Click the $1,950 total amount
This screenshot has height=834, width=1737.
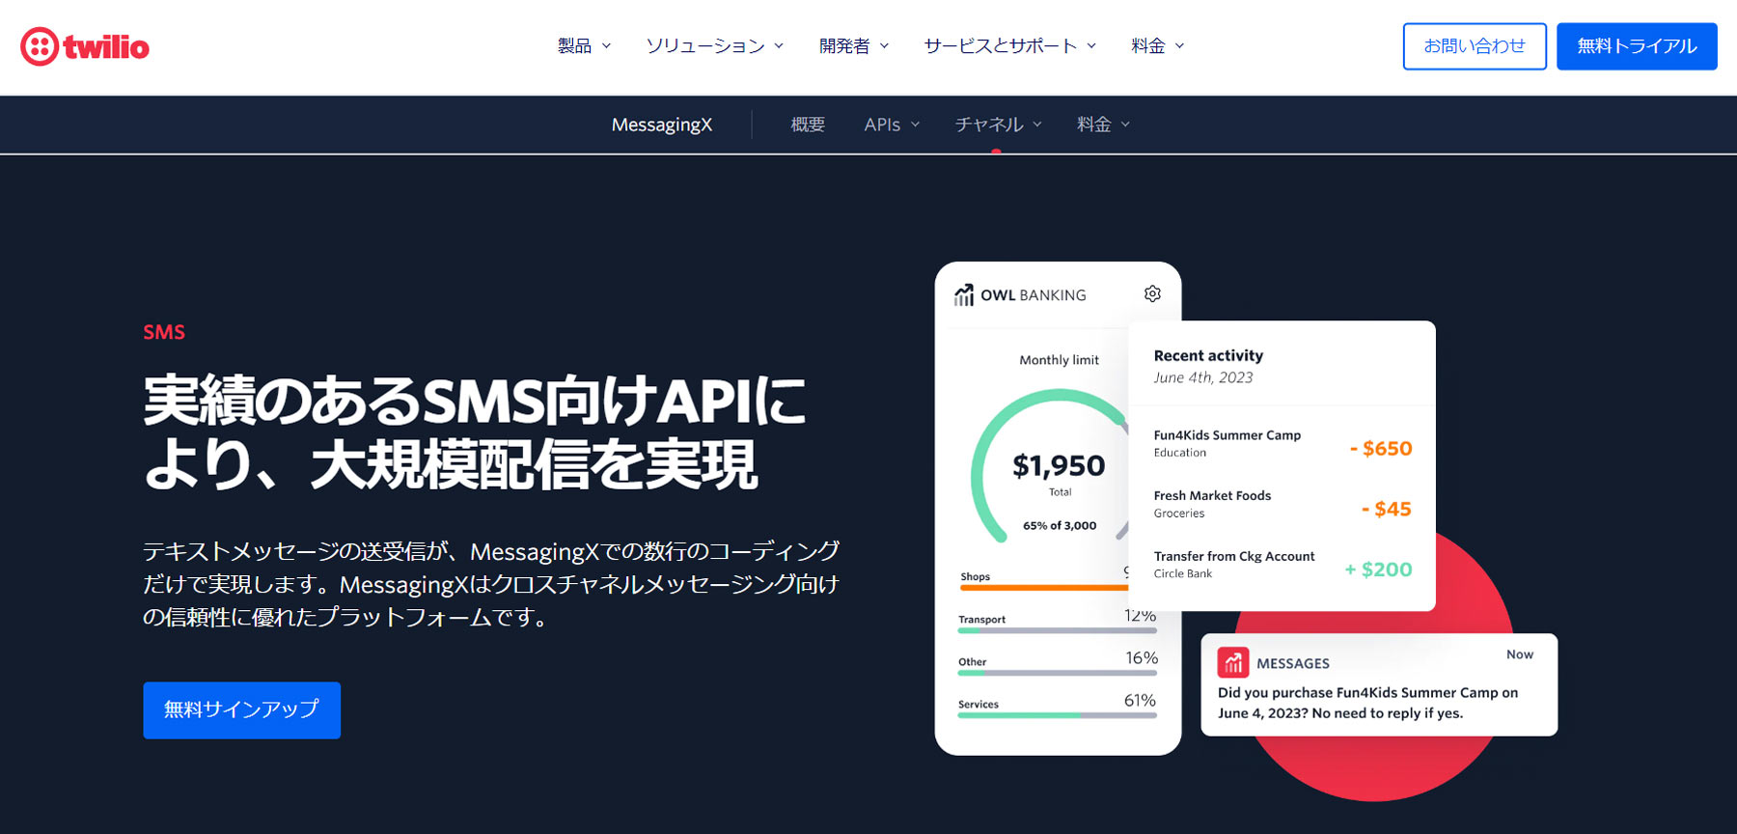pos(1059,466)
